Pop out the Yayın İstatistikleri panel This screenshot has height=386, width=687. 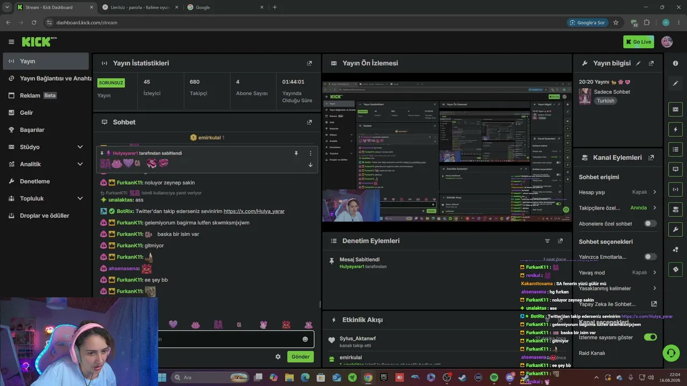click(x=309, y=63)
